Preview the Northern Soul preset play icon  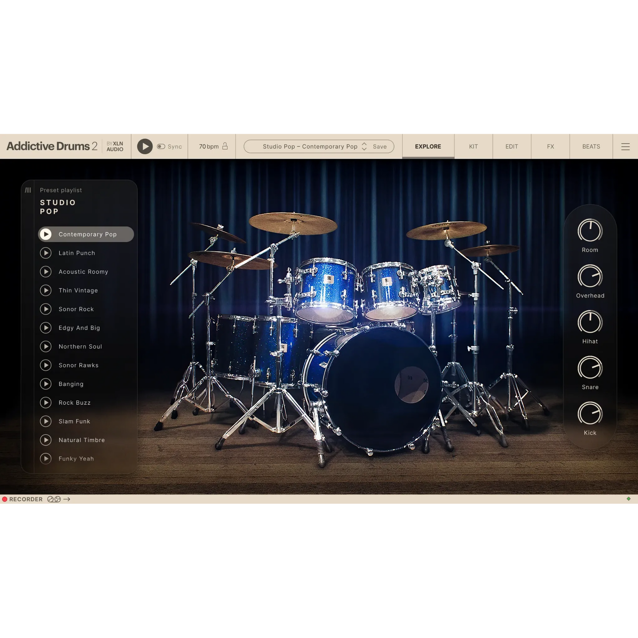click(46, 347)
